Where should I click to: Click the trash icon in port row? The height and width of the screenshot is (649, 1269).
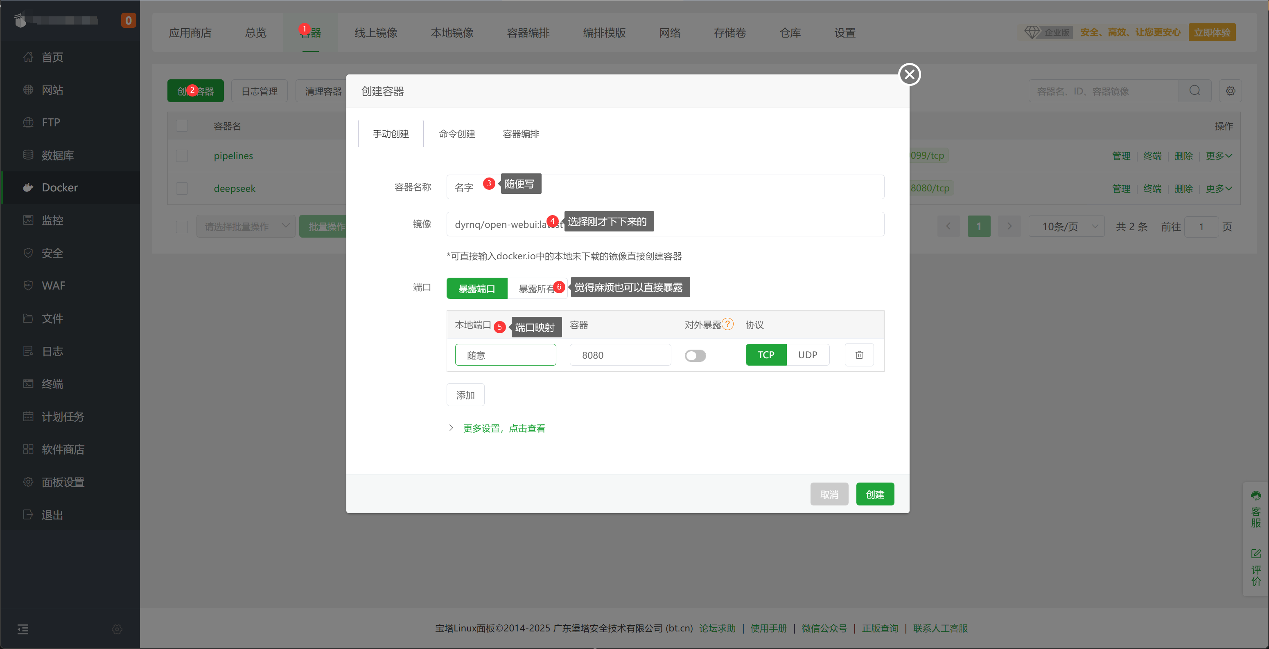[859, 355]
